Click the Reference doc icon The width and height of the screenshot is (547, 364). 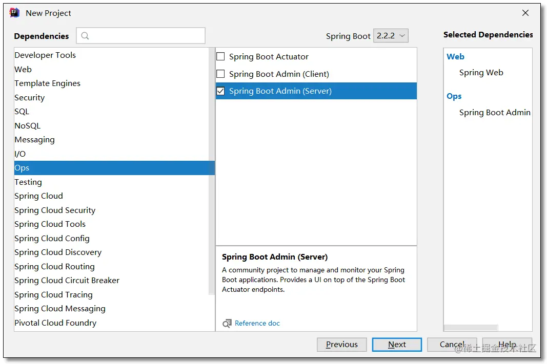click(x=227, y=323)
